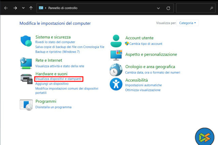Viewport: 218px width, 145px height.
Task: Click Aggiungi un dispositivo link
Action: 52,84
